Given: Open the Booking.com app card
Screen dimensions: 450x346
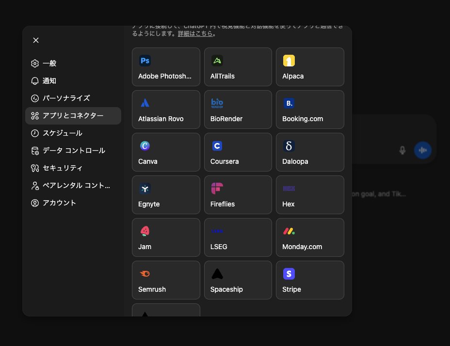Looking at the screenshot, I should point(310,110).
